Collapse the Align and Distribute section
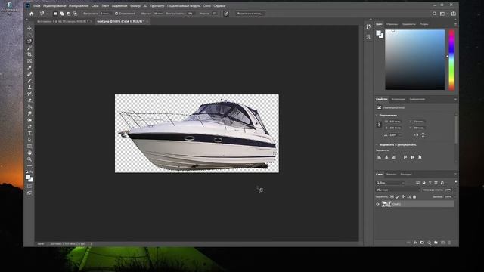 tap(377, 144)
